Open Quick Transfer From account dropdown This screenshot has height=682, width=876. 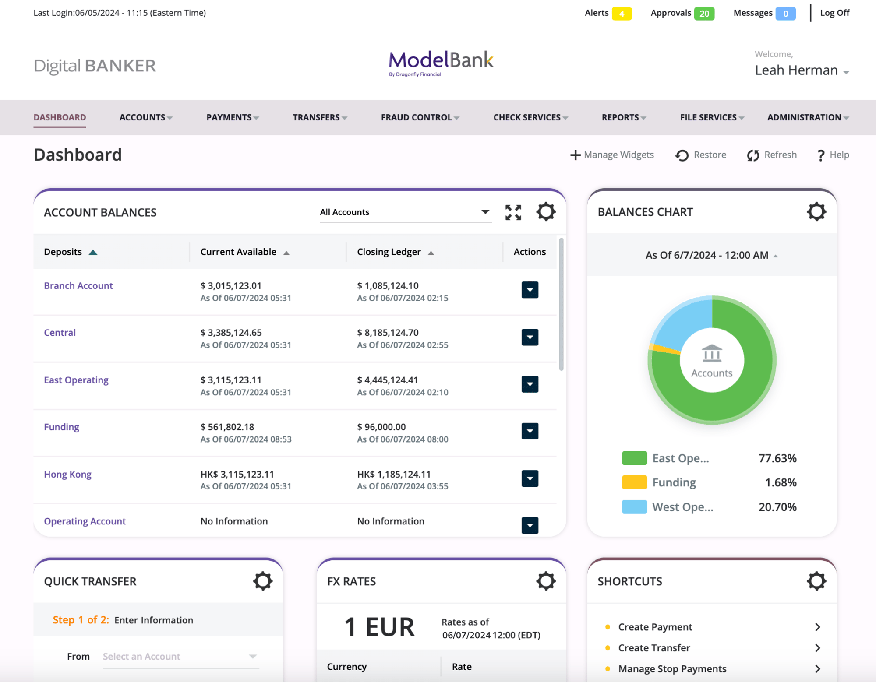click(180, 656)
